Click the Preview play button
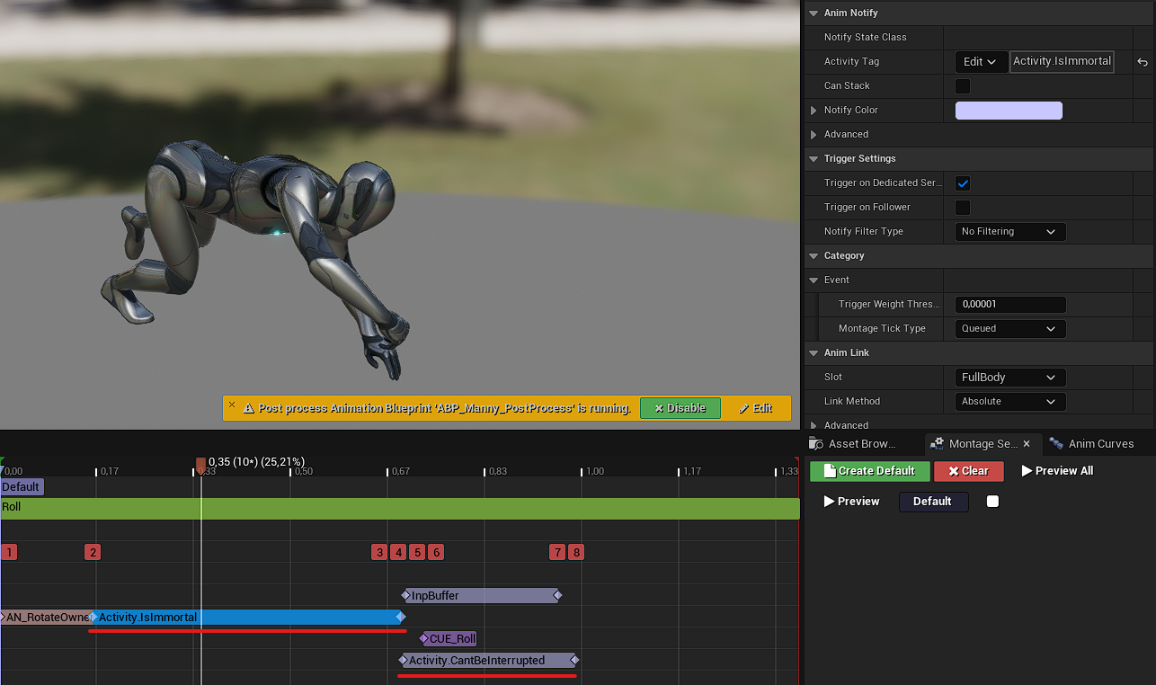Viewport: 1156px width, 685px height. (851, 502)
